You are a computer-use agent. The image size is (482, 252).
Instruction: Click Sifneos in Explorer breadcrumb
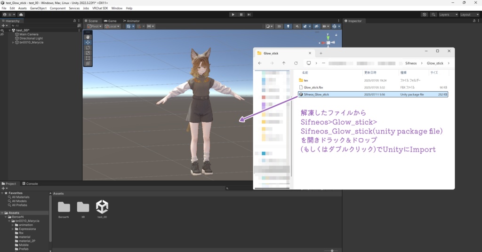(410, 63)
